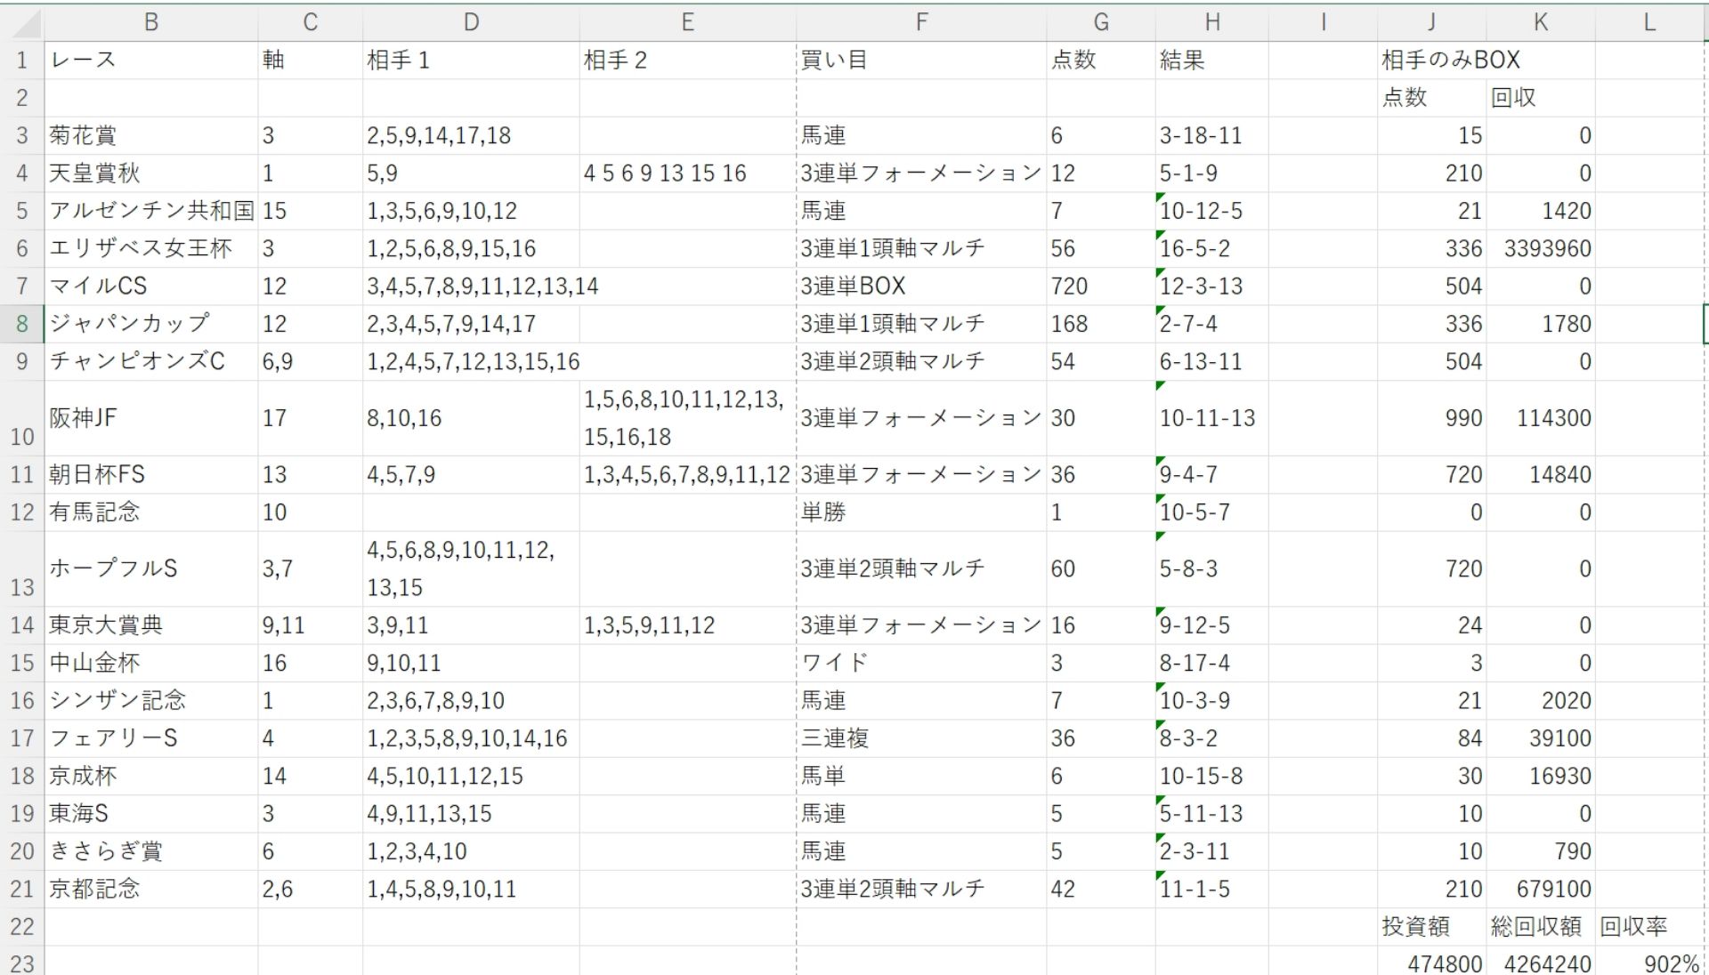Select row 8 header
This screenshot has width=1709, height=975.
click(x=22, y=324)
